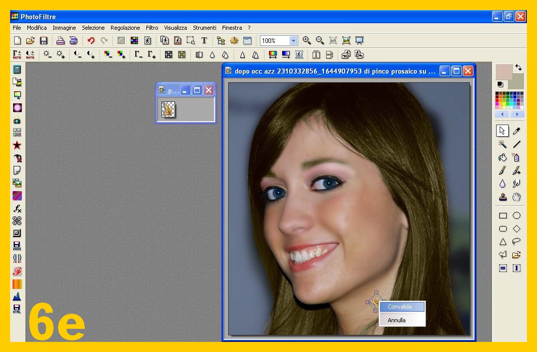
Task: Choose the Ellipse selection shape
Action: point(517,215)
